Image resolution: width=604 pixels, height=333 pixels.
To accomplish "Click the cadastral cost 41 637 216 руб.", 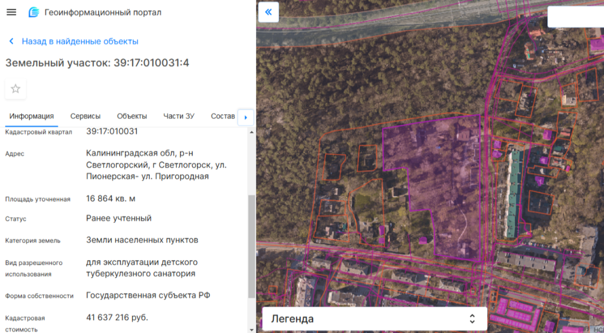I will coord(117,318).
